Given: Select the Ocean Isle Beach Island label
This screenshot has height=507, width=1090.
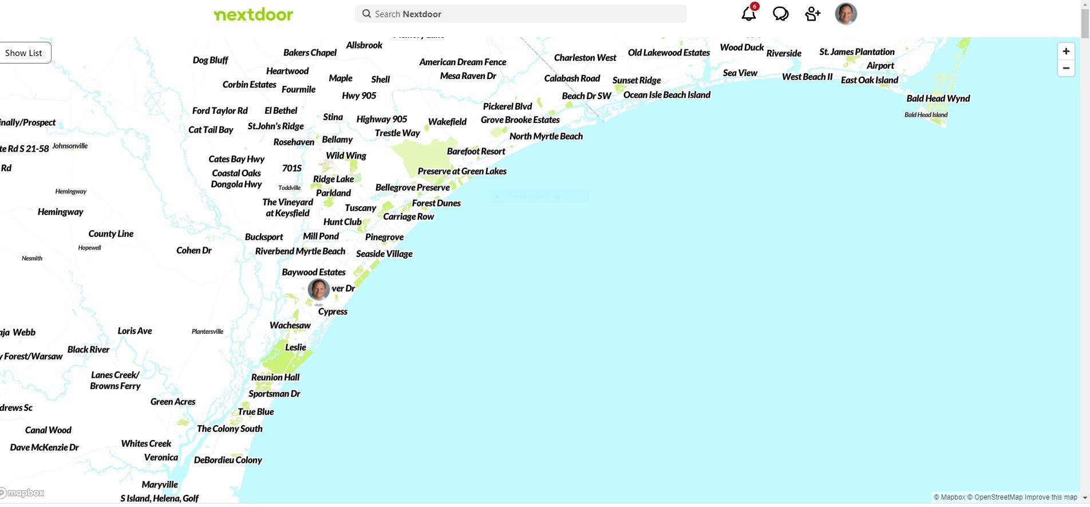Looking at the screenshot, I should pos(666,95).
